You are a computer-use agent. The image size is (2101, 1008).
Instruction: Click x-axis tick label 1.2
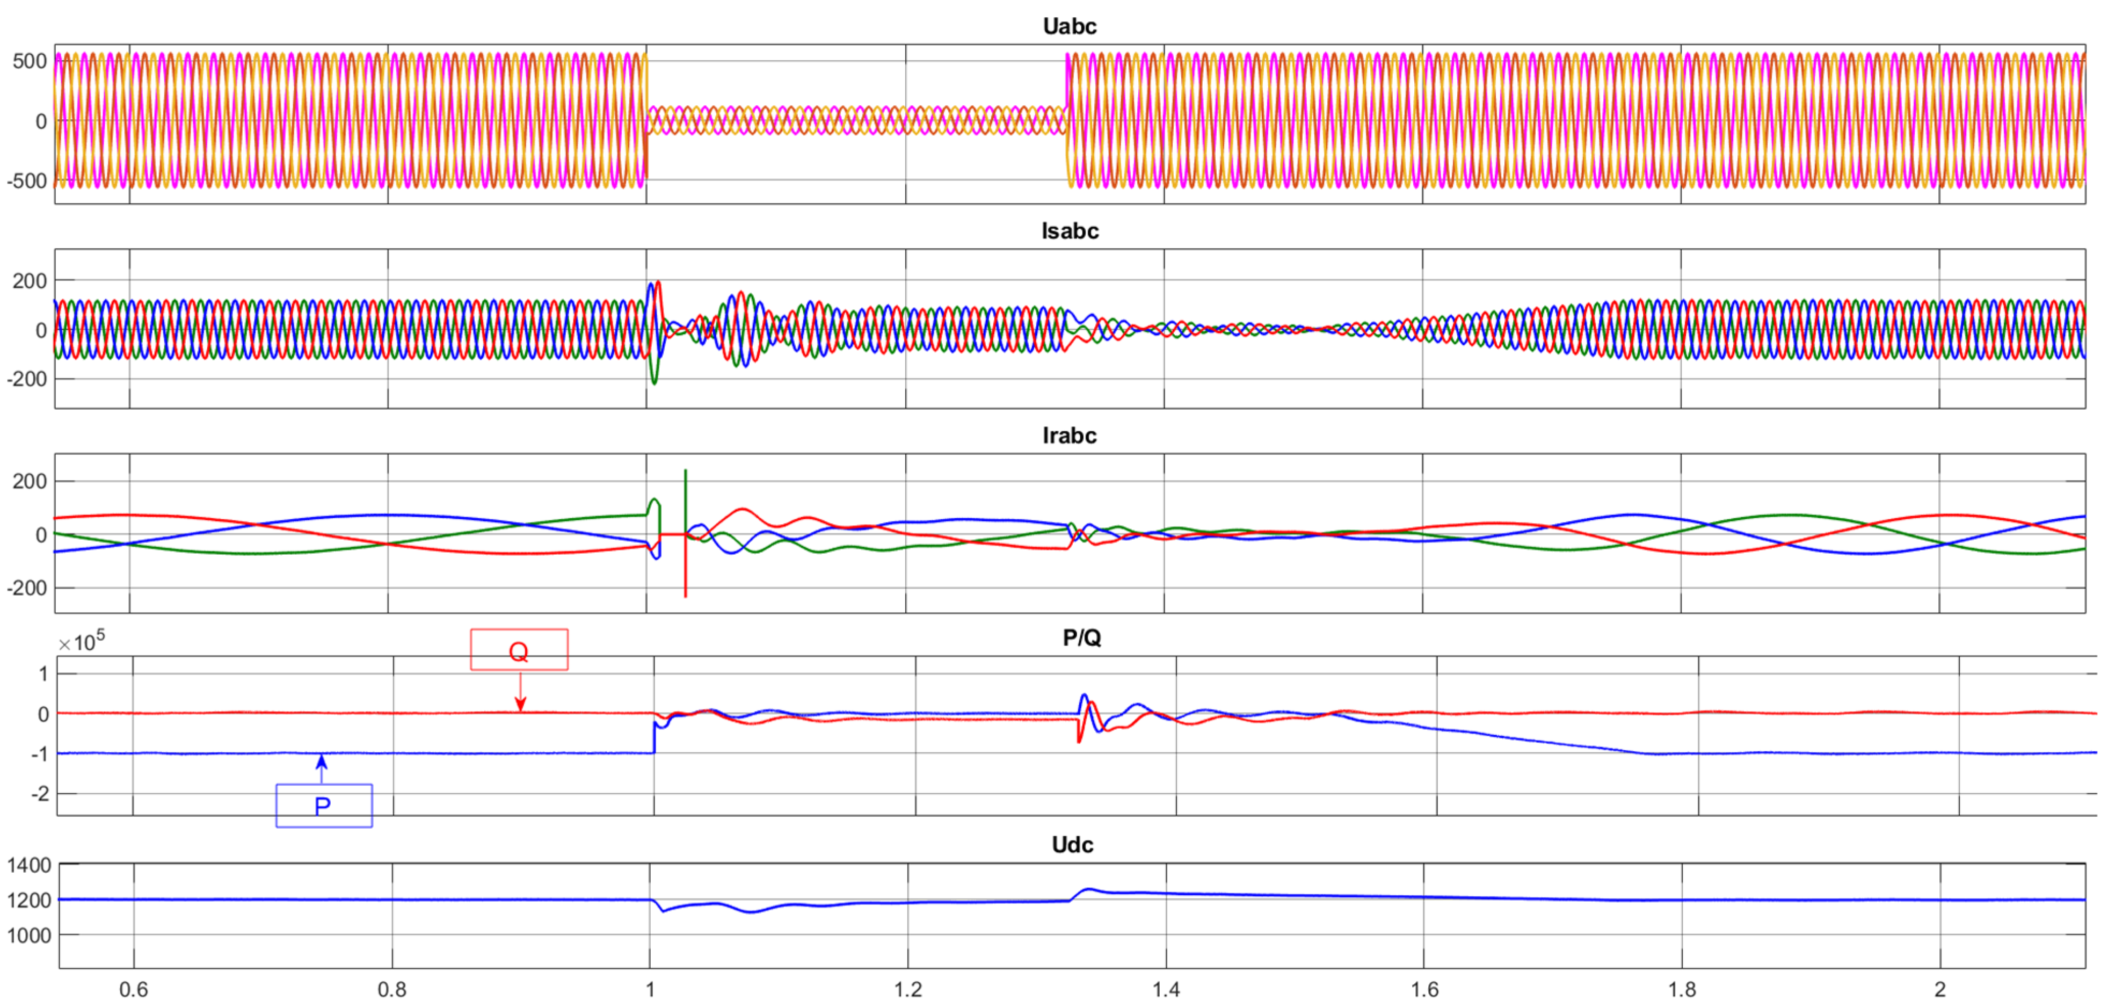tap(908, 990)
